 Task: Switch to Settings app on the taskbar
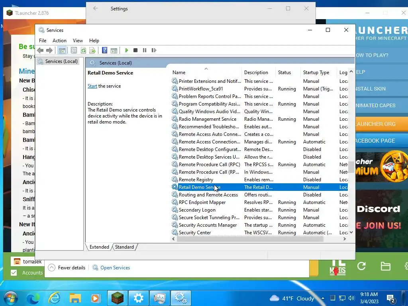tap(138, 298)
